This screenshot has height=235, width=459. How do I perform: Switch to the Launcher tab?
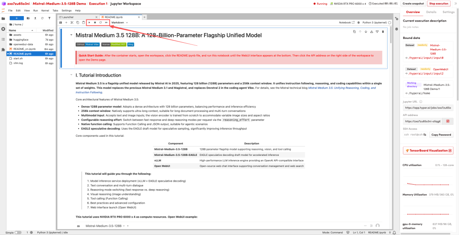[x=79, y=17]
